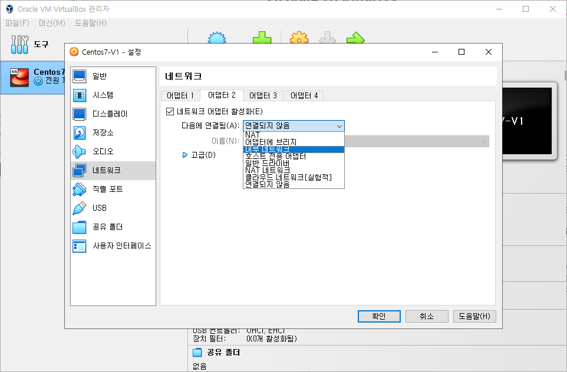
Task: Choose 클라우드 네트워크[실험적] option
Action: tap(294, 177)
